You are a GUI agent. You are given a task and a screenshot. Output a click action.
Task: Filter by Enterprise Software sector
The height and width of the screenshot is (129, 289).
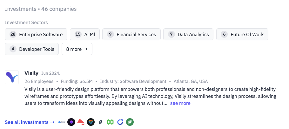pos(36,34)
